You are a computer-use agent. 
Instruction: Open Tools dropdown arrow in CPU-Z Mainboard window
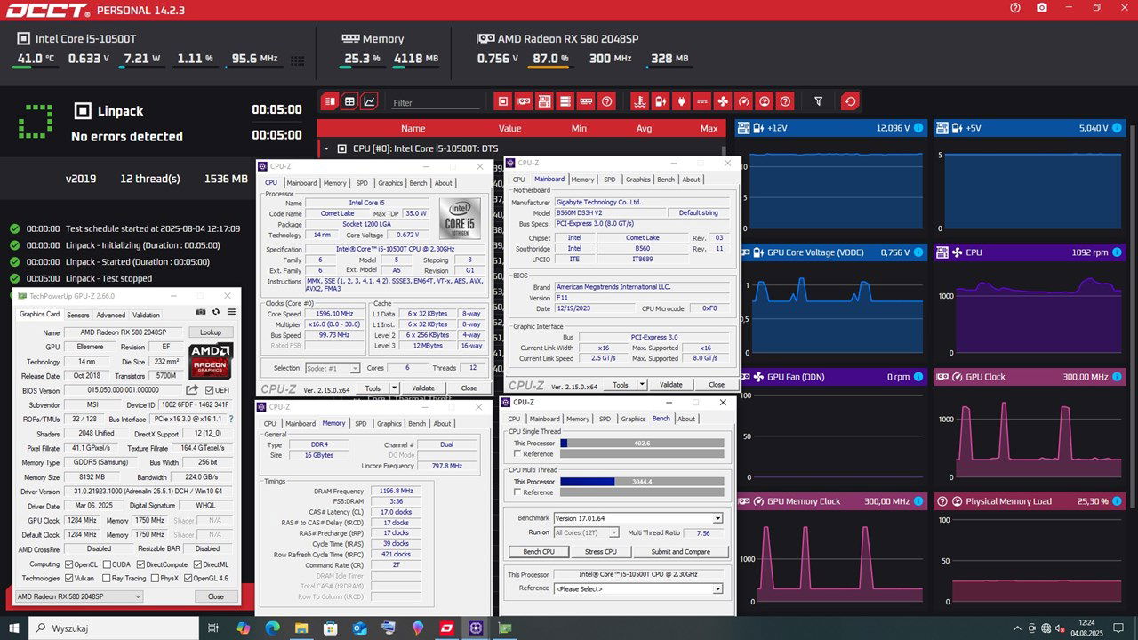coord(642,385)
